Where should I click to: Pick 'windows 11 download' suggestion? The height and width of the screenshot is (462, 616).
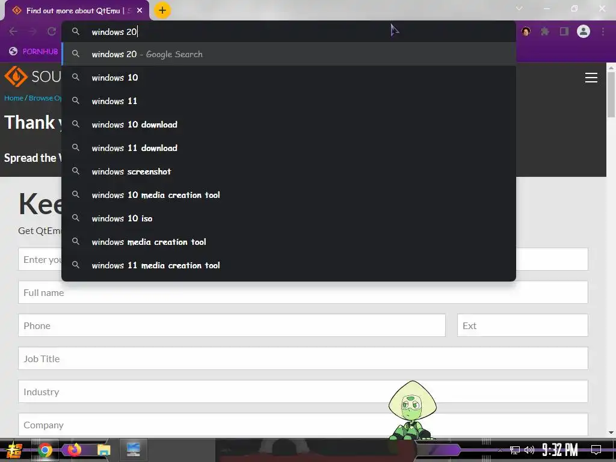pos(289,148)
